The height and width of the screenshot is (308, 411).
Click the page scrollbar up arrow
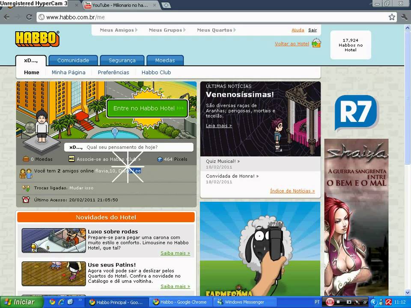408,27
